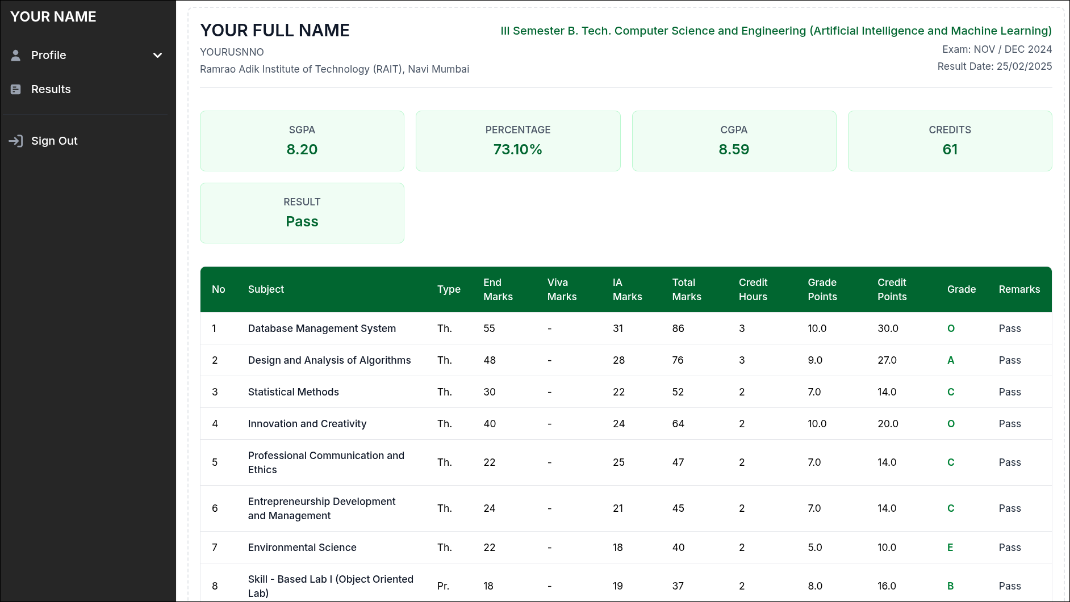This screenshot has height=602, width=1070.
Task: Click the Viva Marks column header
Action: tap(562, 289)
